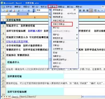Click the previous-sheet navigation arrow
This screenshot has width=105, height=99.
click(x=4, y=97)
